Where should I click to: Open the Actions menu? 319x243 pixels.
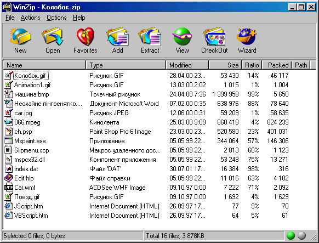(x=30, y=18)
